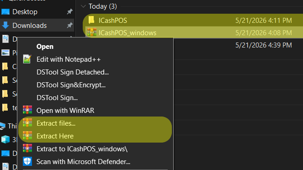Click the pin icon beside Downloads
This screenshot has height=170, width=303.
[69, 25]
